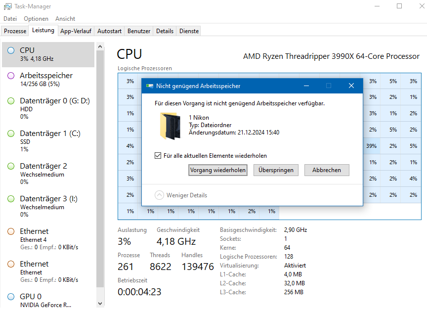Image resolution: width=427 pixels, height=314 pixels.
Task: Open the Datei menu
Action: [x=10, y=19]
